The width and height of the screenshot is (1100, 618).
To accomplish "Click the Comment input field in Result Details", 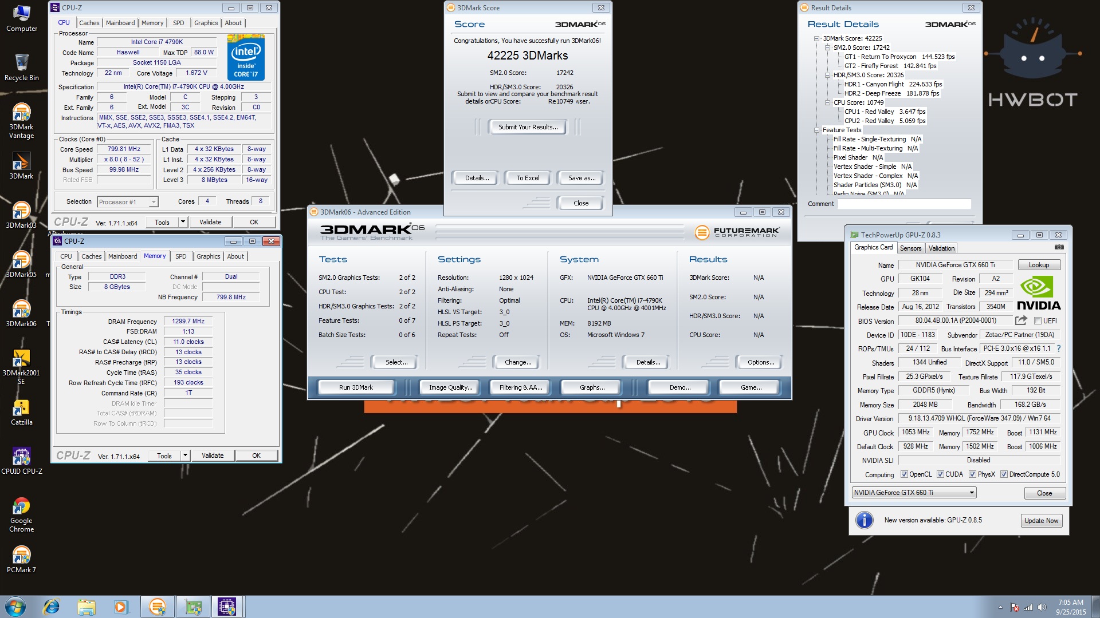I will (904, 204).
